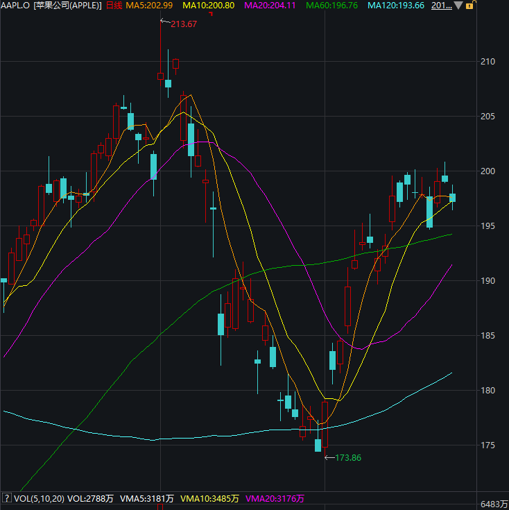This screenshot has height=510, width=509.
Task: Click the MA60:196.76 indicator label
Action: 331,6
